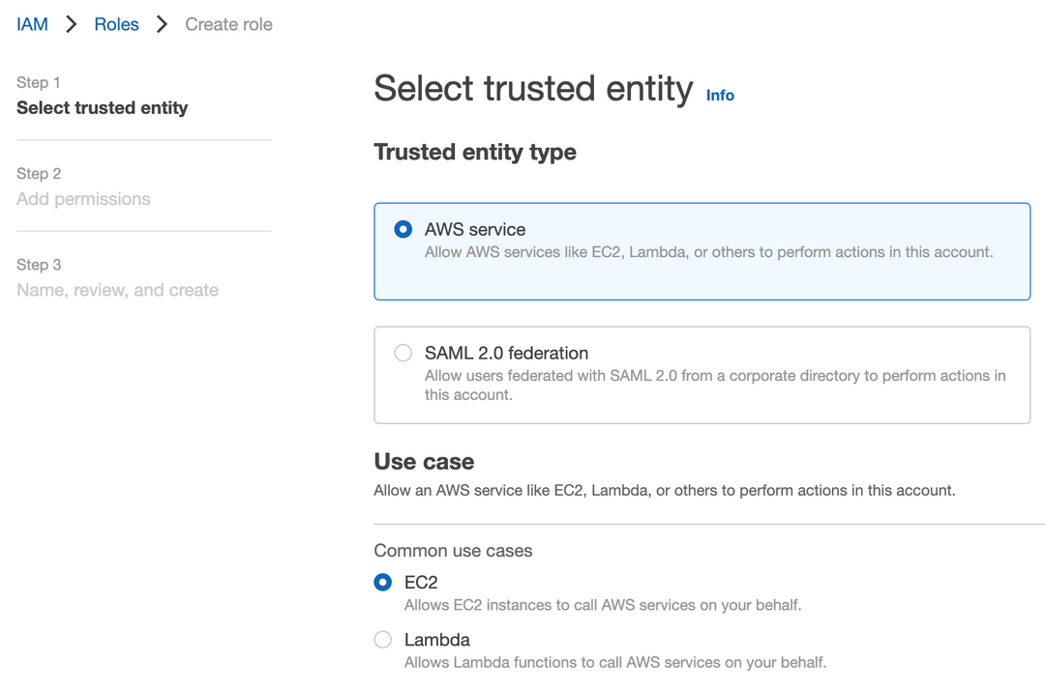Viewport: 1045px width, 689px height.
Task: Click the Trusted entity type heading
Action: click(x=474, y=152)
